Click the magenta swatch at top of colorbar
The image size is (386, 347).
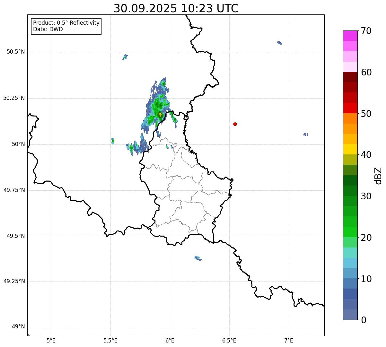(x=350, y=35)
